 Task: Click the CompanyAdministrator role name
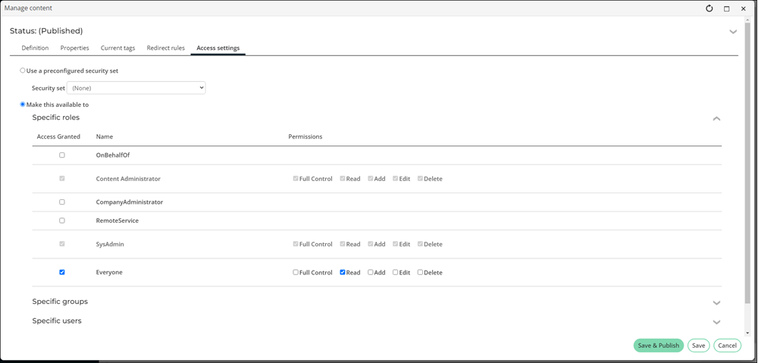(x=130, y=202)
